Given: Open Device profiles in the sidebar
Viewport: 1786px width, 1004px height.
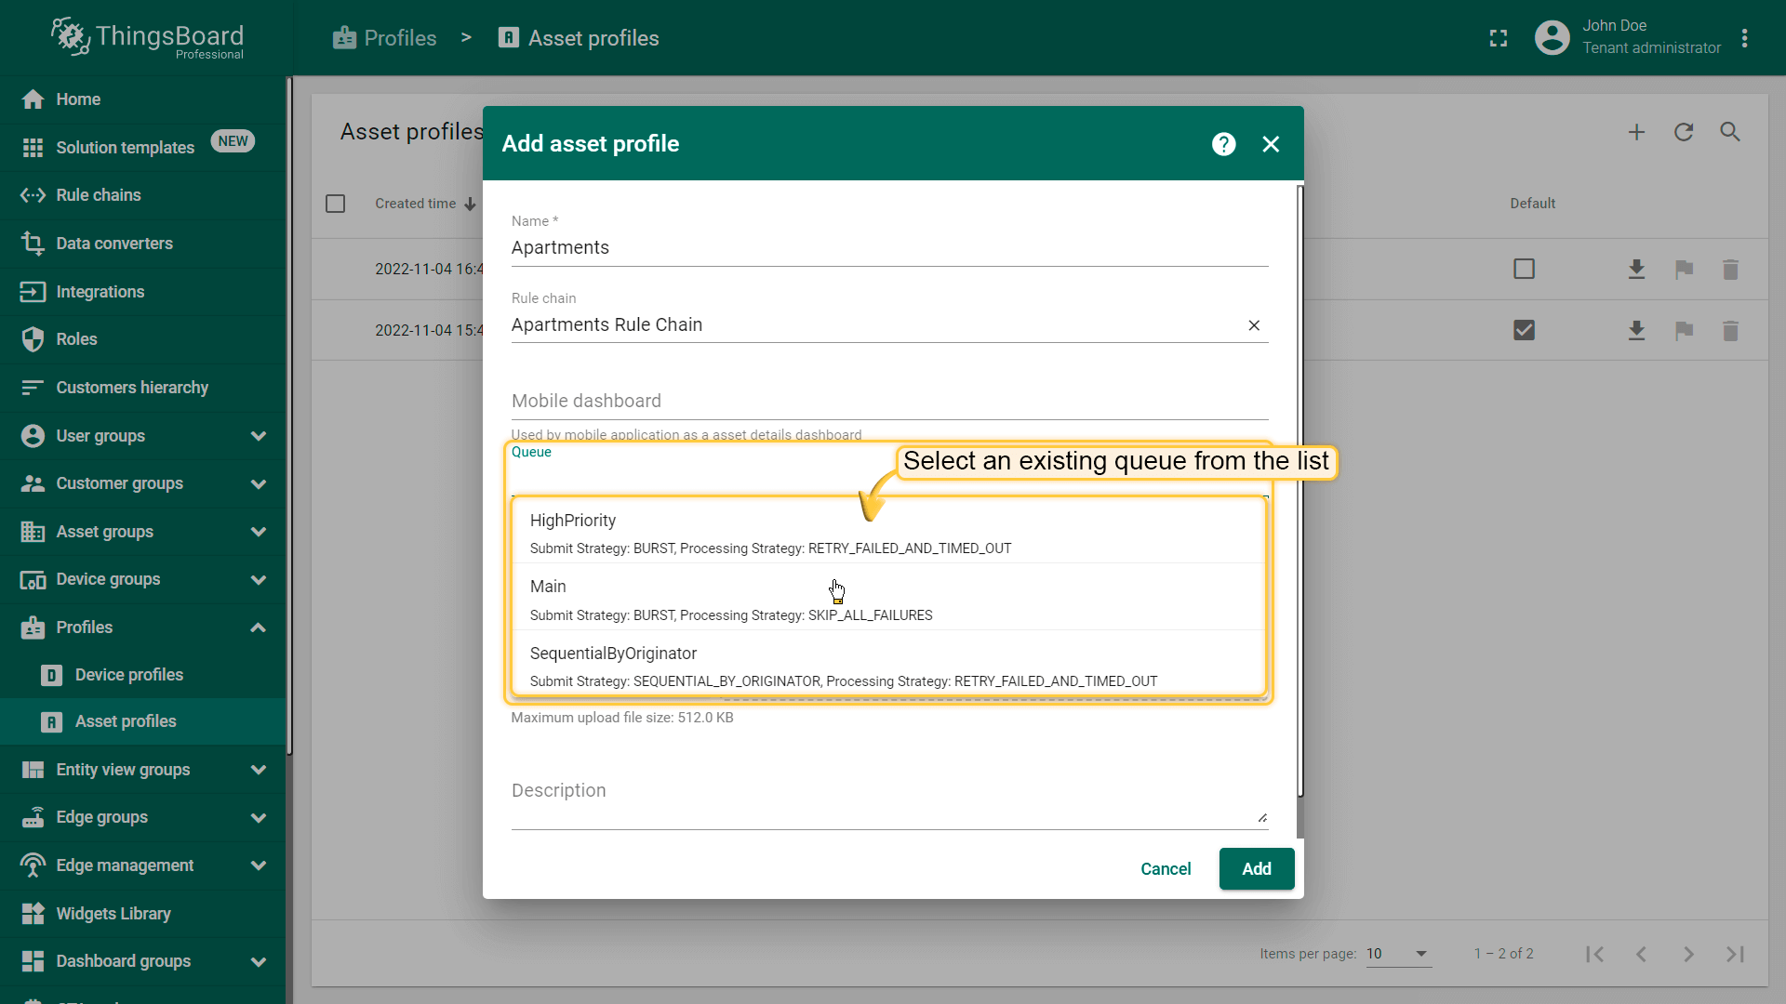Looking at the screenshot, I should coord(129,675).
